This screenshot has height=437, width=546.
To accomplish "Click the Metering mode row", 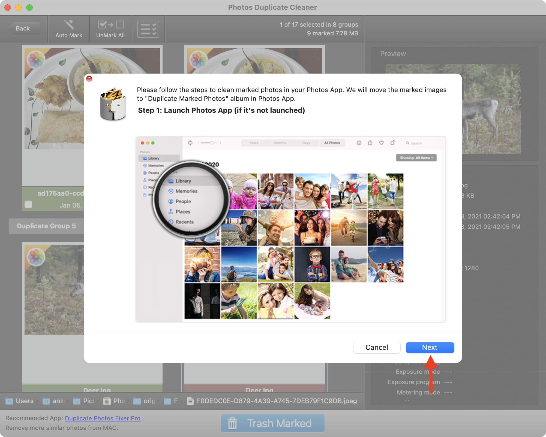I will click(x=424, y=392).
